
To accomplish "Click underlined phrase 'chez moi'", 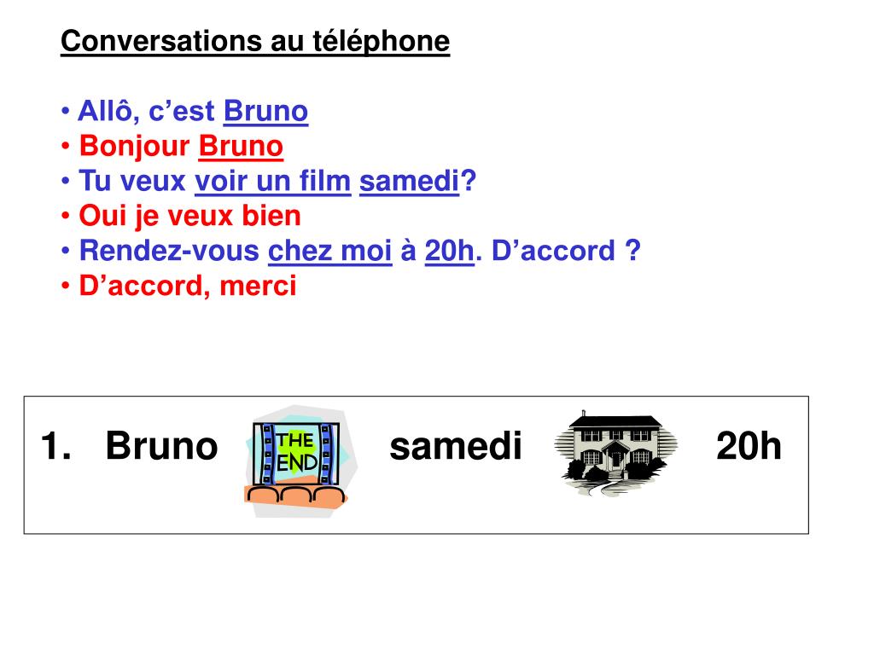I will click(x=330, y=251).
